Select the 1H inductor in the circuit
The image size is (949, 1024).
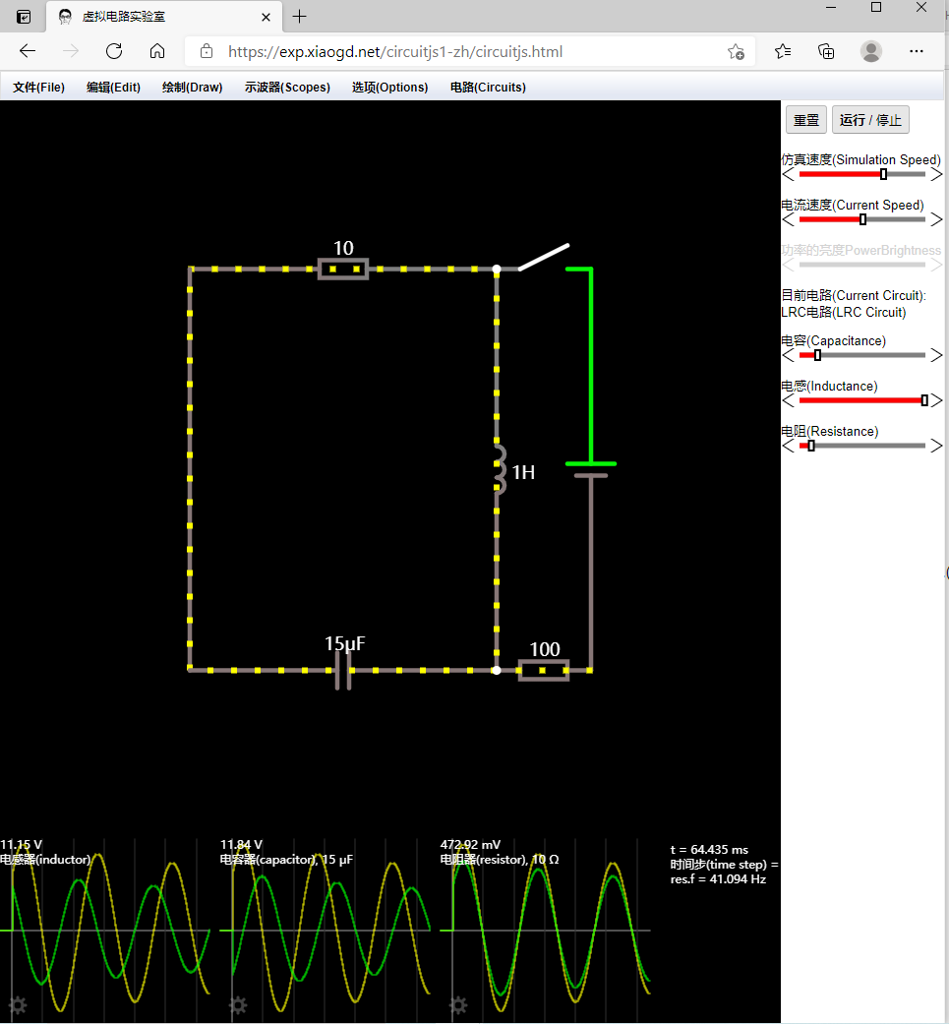[x=498, y=472]
